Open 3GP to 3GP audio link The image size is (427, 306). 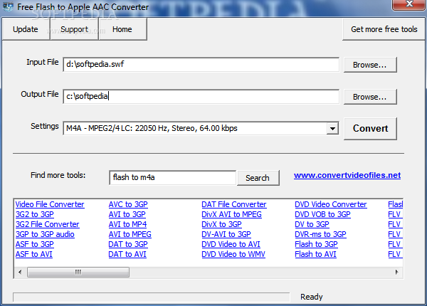(45, 234)
